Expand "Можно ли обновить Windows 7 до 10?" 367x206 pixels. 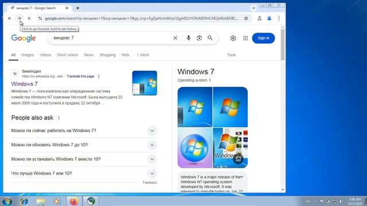click(x=84, y=145)
